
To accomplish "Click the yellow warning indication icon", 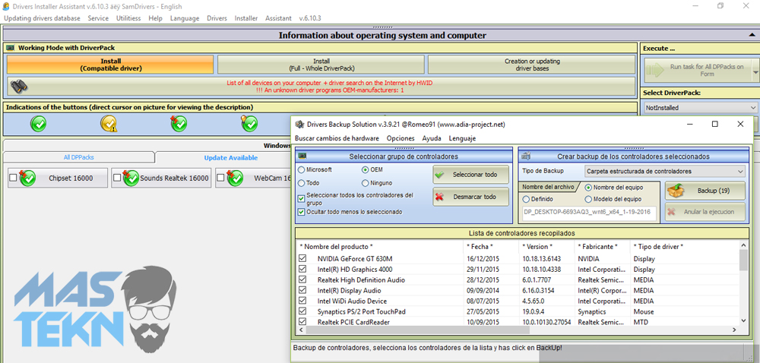I will pyautogui.click(x=109, y=125).
